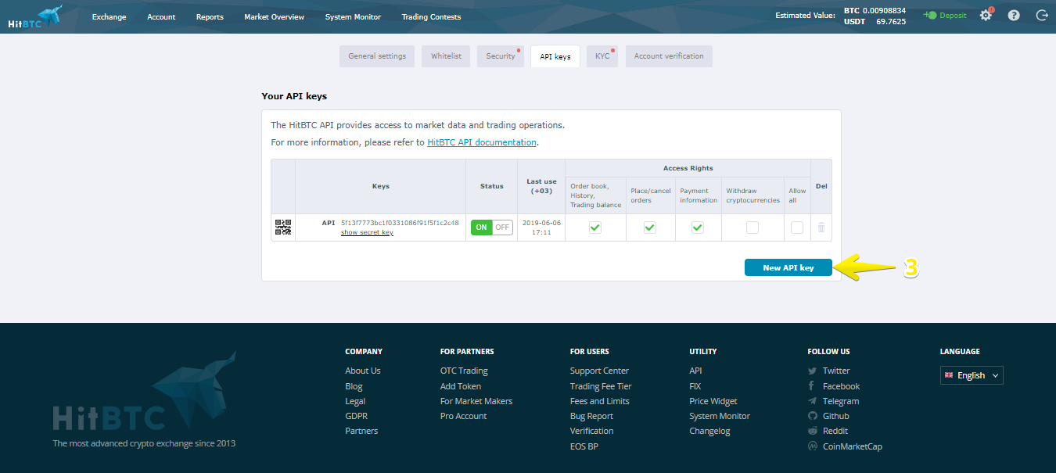The width and height of the screenshot is (1056, 473).
Task: Delete the API key with the trash icon
Action: click(821, 228)
